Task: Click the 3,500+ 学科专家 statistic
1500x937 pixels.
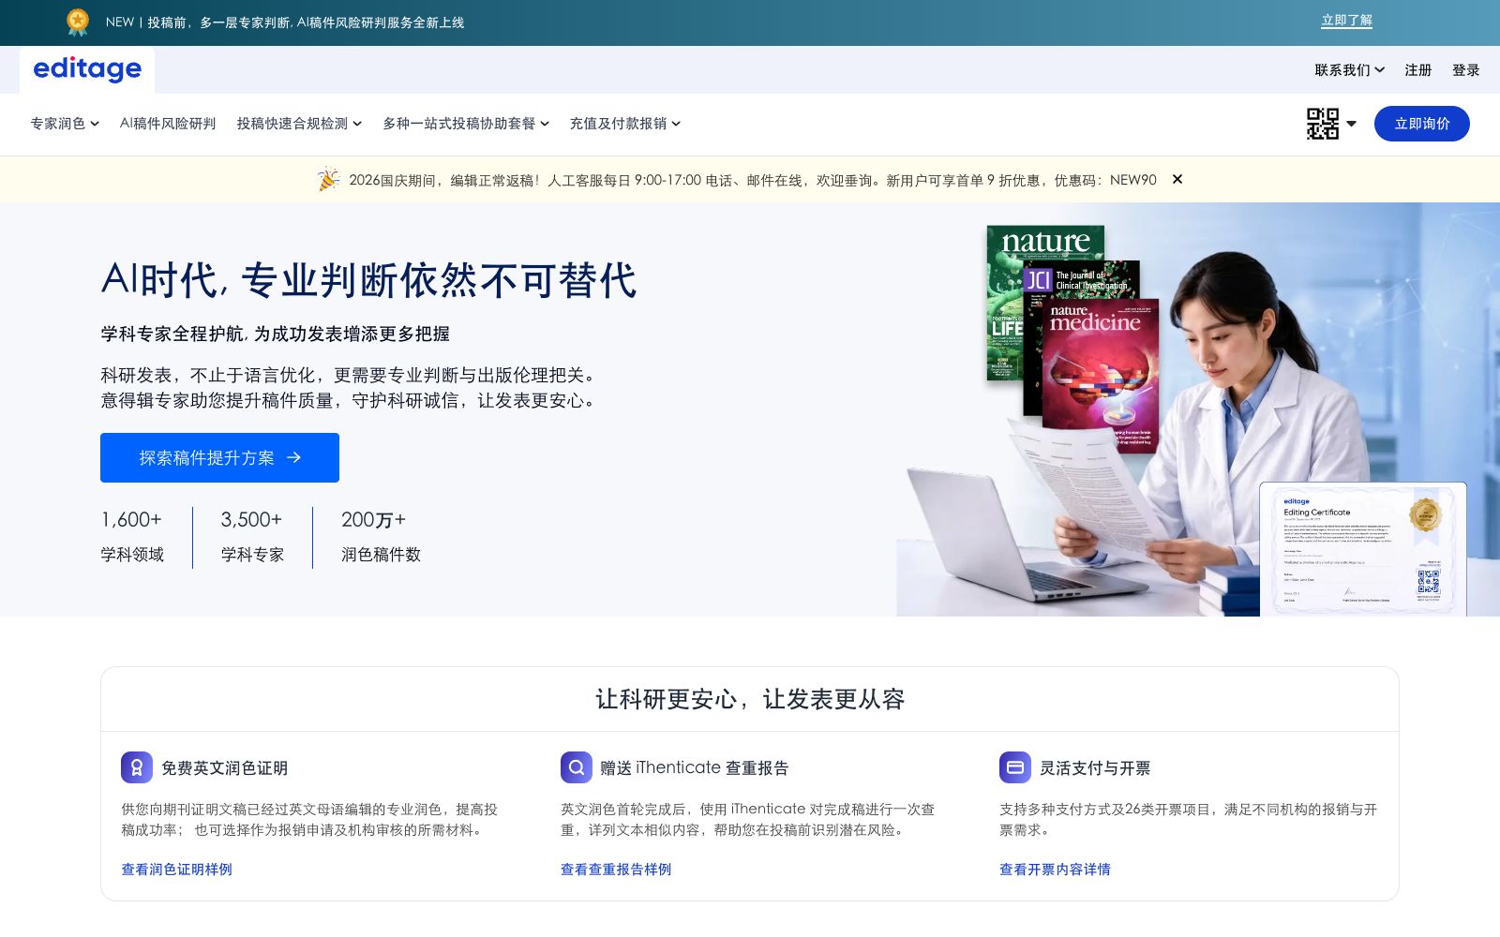Action: click(x=252, y=537)
